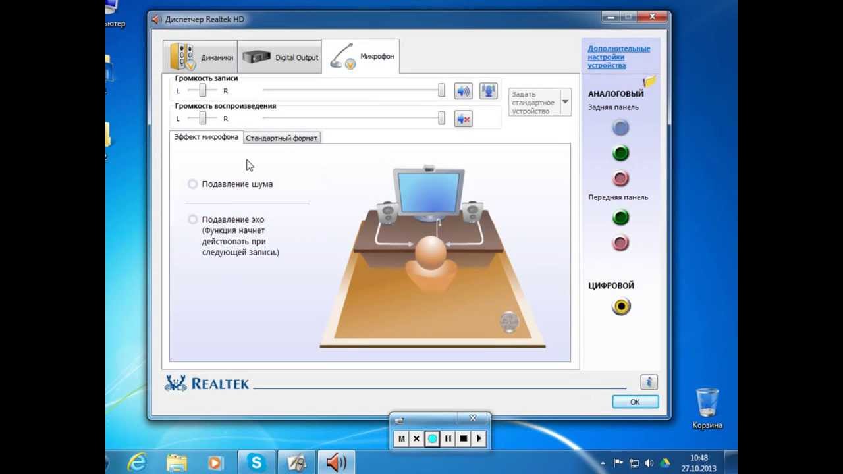Show hidden tray icons arrow
Screen dimensions: 843x474
pos(603,463)
